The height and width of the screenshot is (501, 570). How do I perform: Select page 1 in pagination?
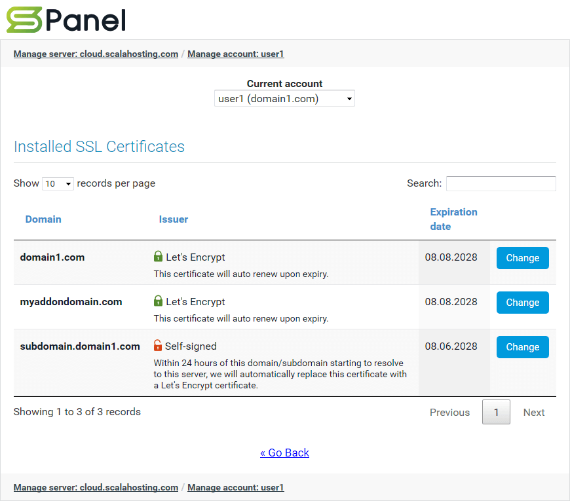[496, 413]
